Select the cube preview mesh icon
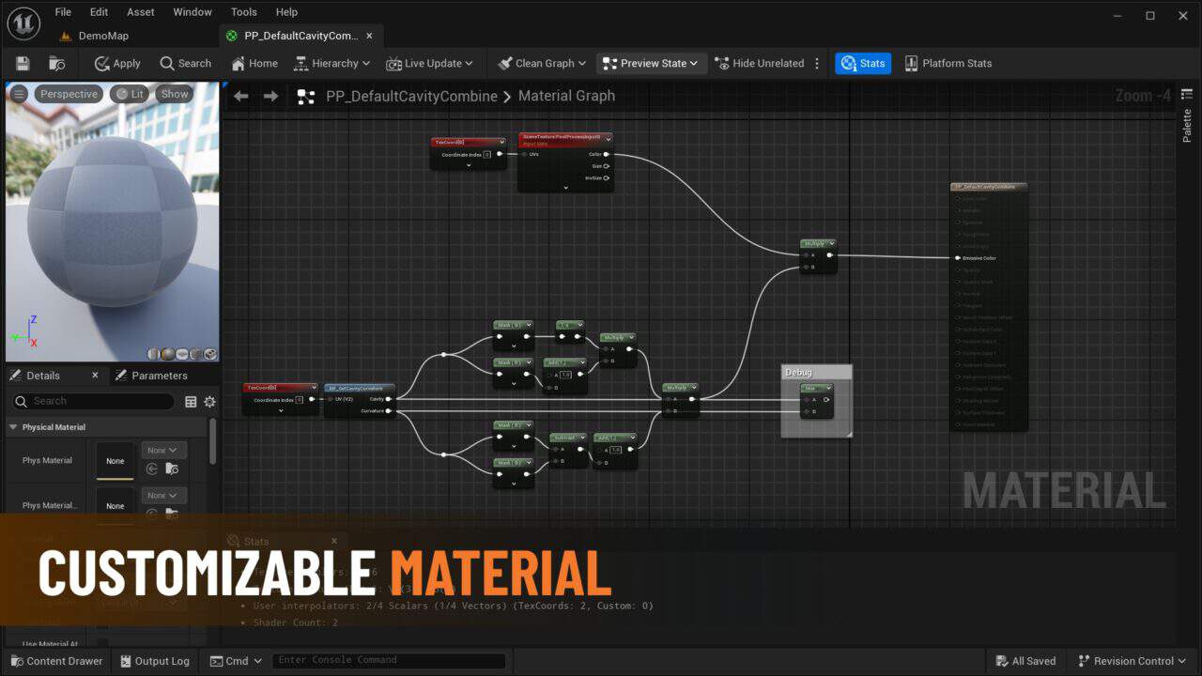1202x676 pixels. (x=195, y=354)
